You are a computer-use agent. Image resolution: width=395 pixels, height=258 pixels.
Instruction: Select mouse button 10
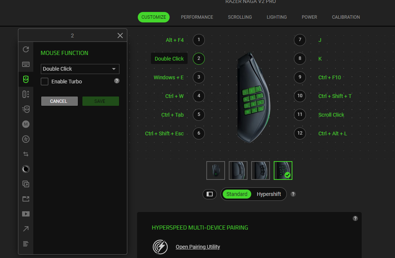(300, 96)
